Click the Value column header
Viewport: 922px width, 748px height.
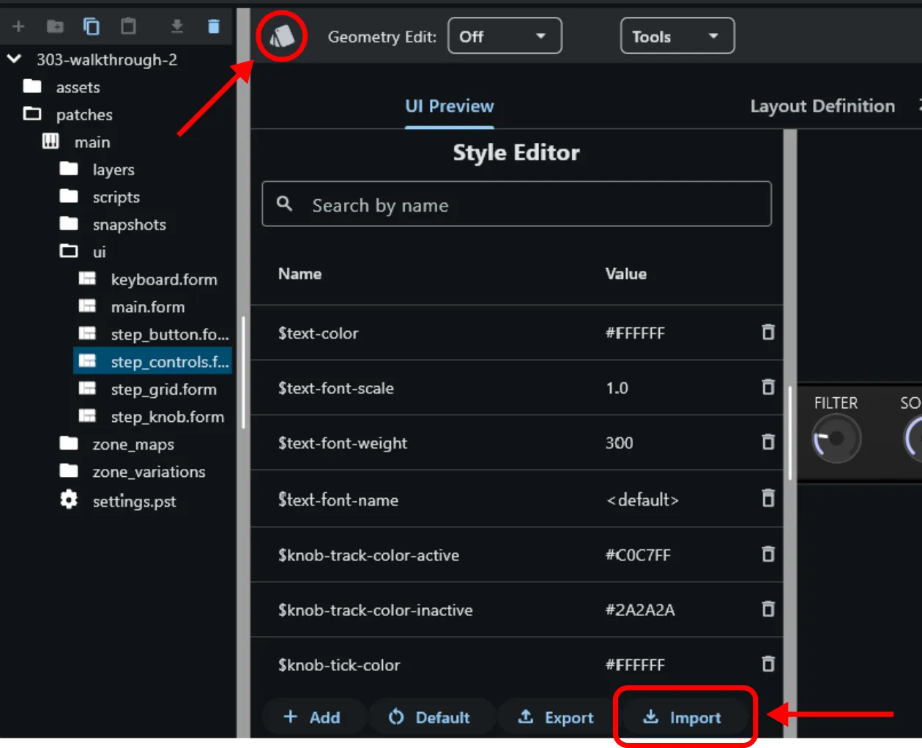(626, 274)
